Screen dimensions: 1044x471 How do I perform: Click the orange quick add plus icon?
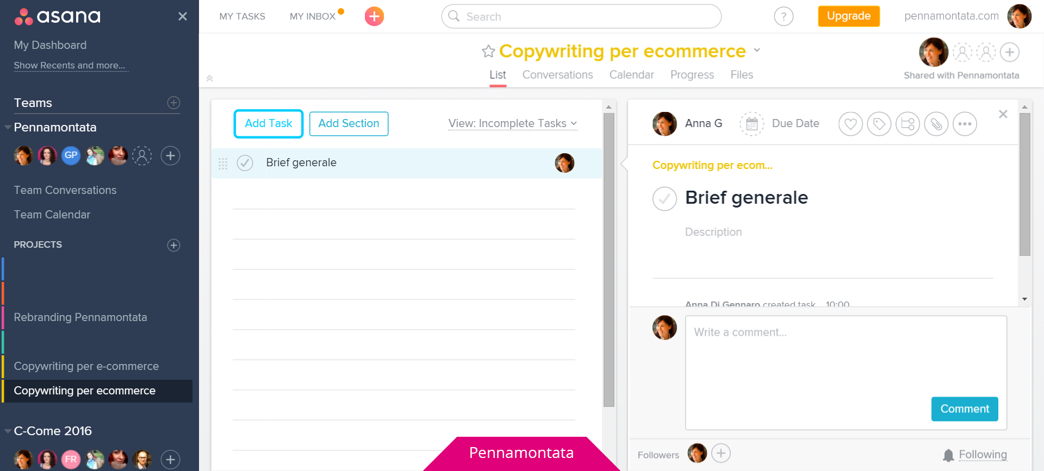[x=374, y=16]
